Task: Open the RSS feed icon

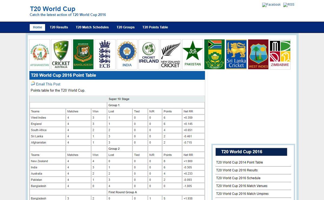Action: (x=289, y=5)
